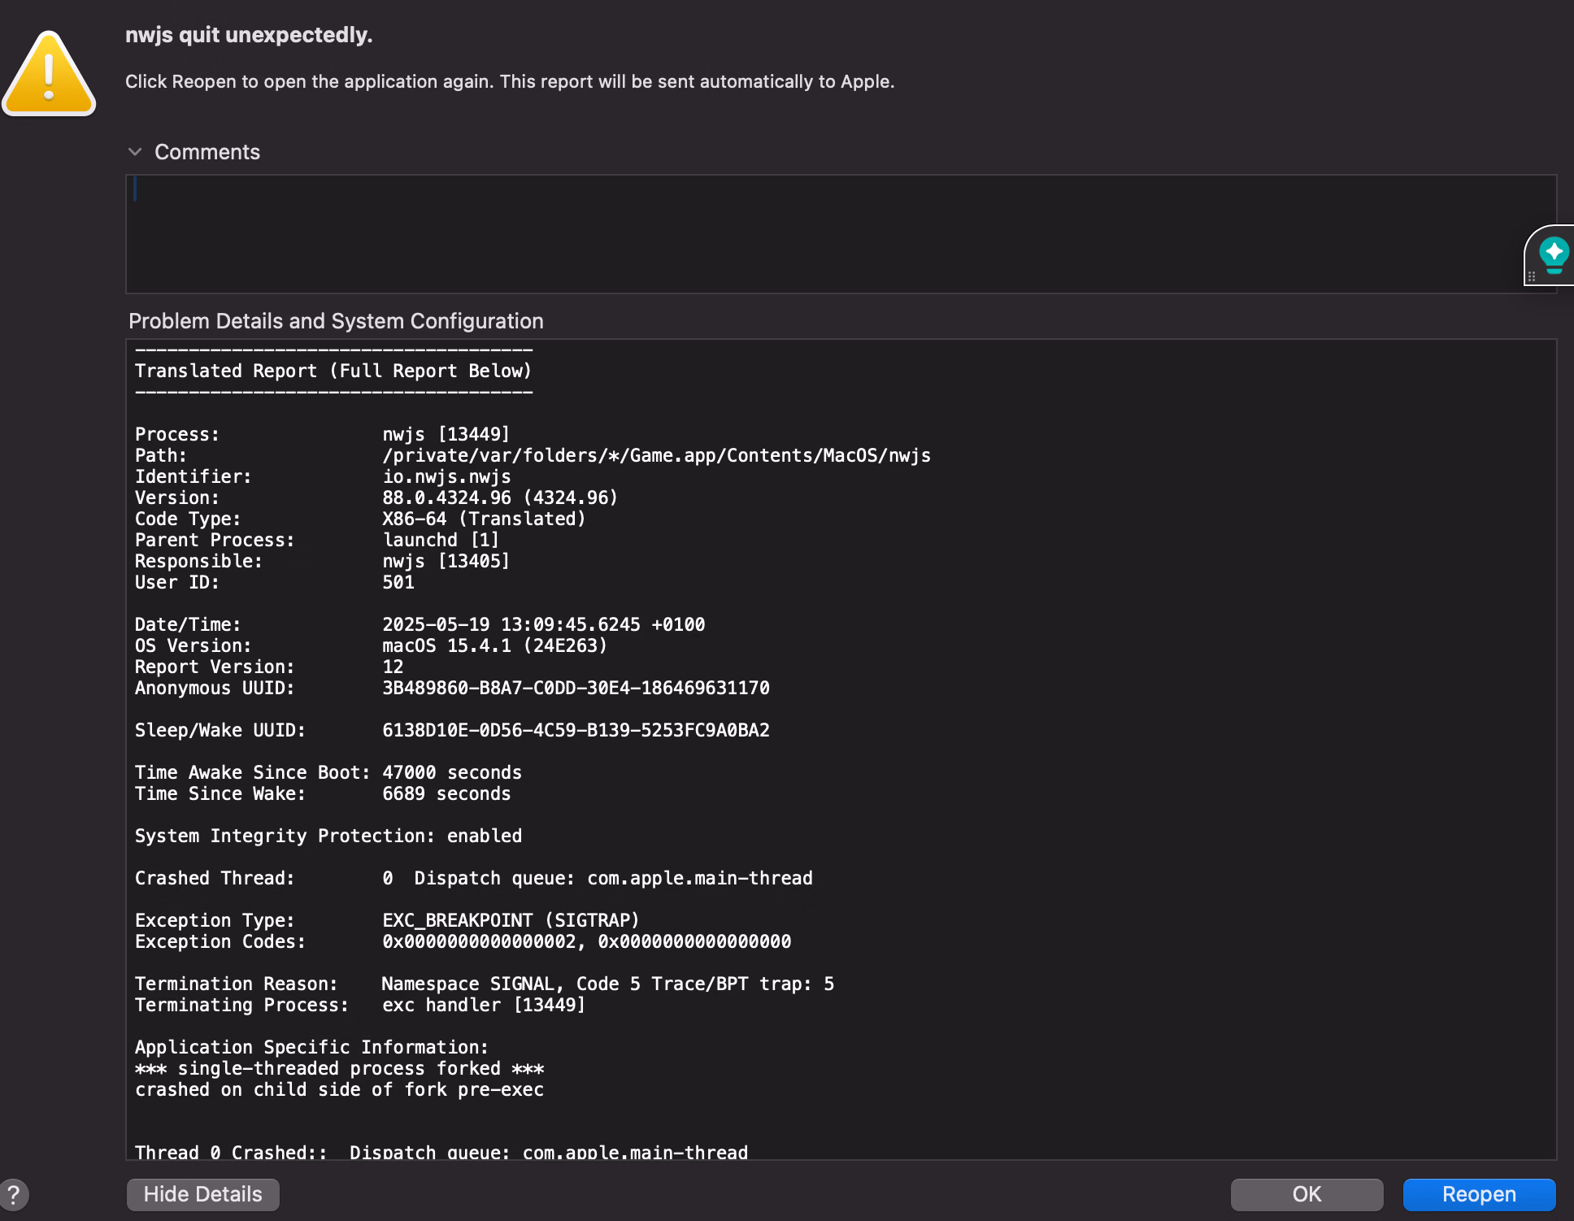1574x1221 pixels.
Task: Click the 'Crashed Thread:' main-thread line
Action: [x=474, y=878]
